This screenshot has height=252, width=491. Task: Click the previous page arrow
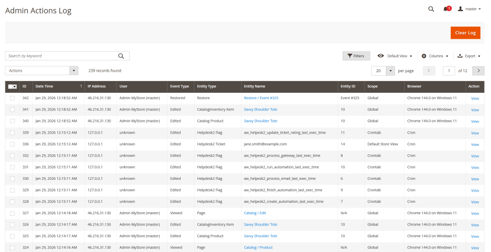429,71
